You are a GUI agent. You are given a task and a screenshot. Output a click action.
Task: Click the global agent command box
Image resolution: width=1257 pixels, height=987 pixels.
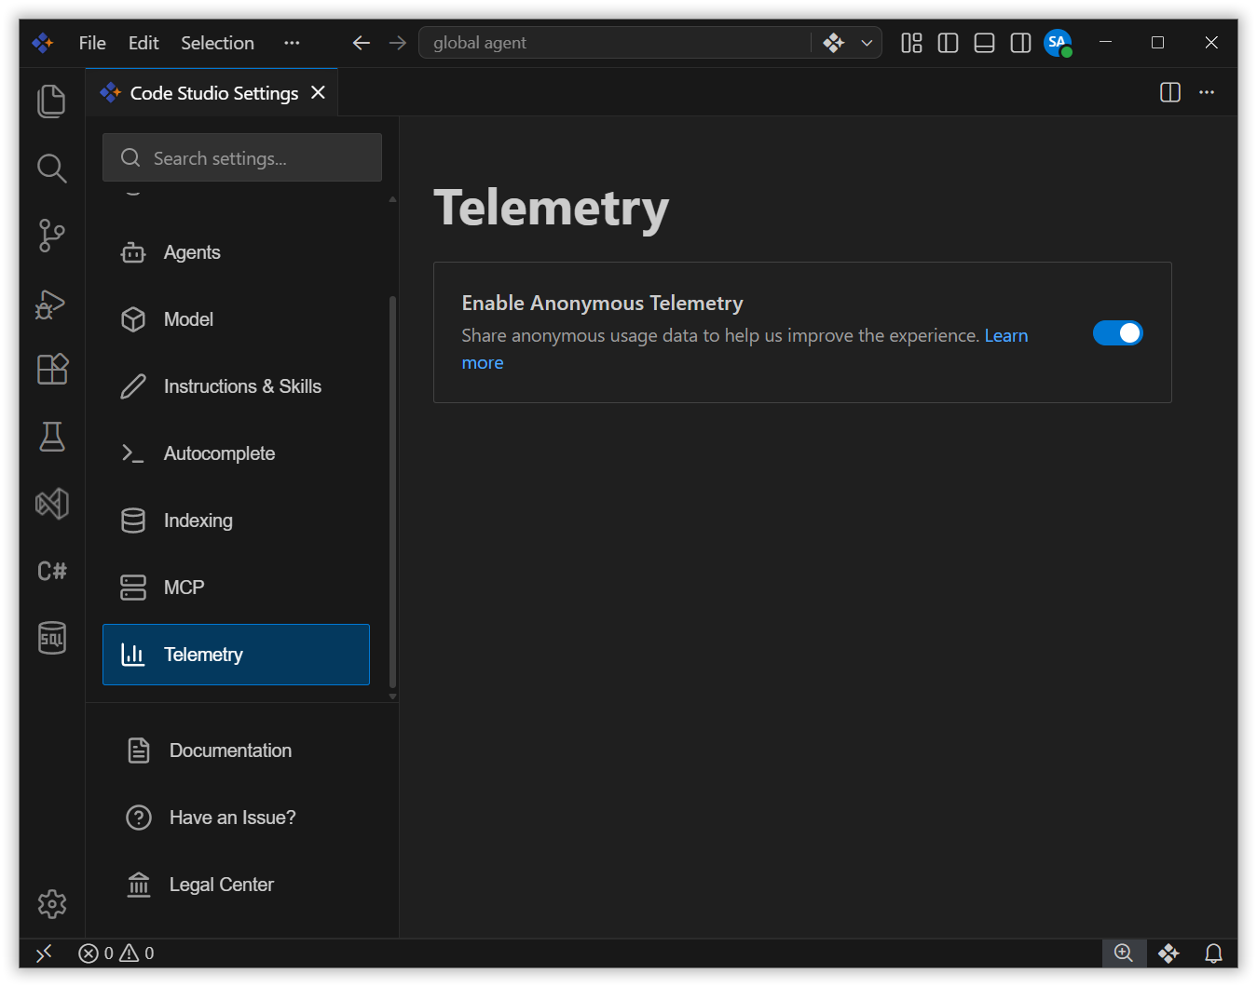615,43
